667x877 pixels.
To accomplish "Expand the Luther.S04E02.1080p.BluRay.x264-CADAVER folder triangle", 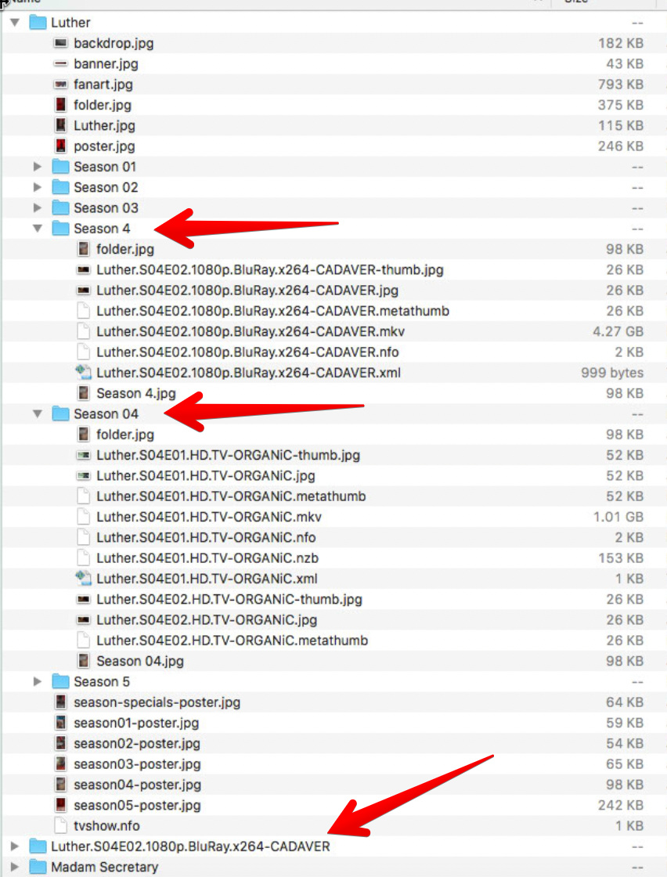I will [15, 846].
